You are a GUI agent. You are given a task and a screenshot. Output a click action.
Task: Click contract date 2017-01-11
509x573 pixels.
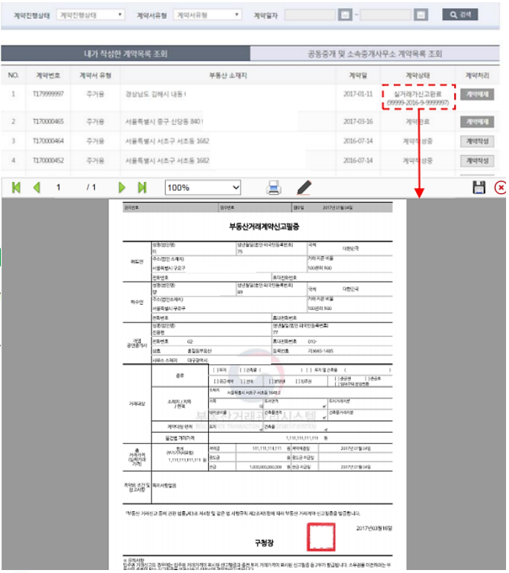[357, 94]
